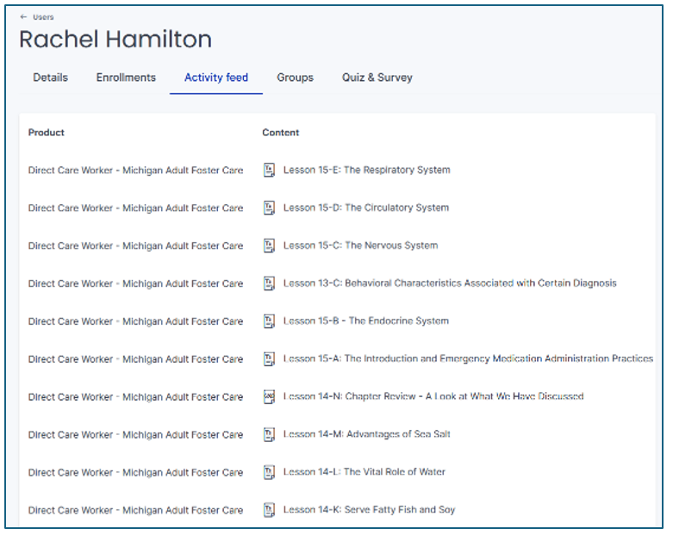The image size is (673, 535).
Task: Click the icon beside Lesson 14-K Fatty Fish
Action: point(269,510)
